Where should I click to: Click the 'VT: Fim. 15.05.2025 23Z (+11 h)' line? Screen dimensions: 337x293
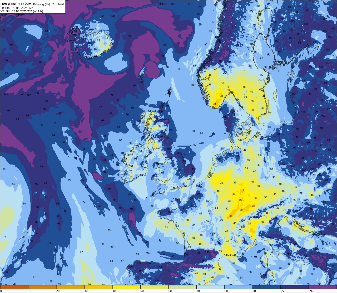22,11
